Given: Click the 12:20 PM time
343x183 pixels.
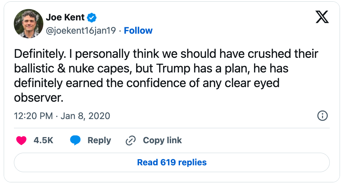Looking at the screenshot, I should 33,116.
